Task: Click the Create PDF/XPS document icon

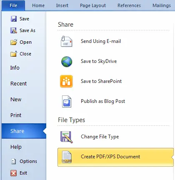Action: (x=67, y=157)
